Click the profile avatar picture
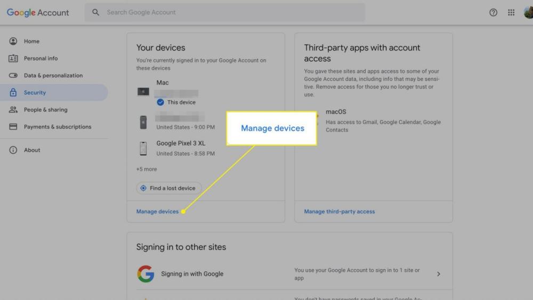 click(528, 13)
